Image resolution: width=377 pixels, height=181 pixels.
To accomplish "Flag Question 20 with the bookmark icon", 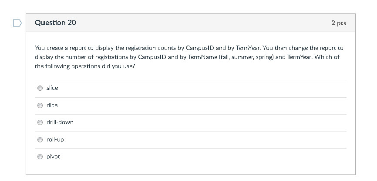I will (x=17, y=23).
